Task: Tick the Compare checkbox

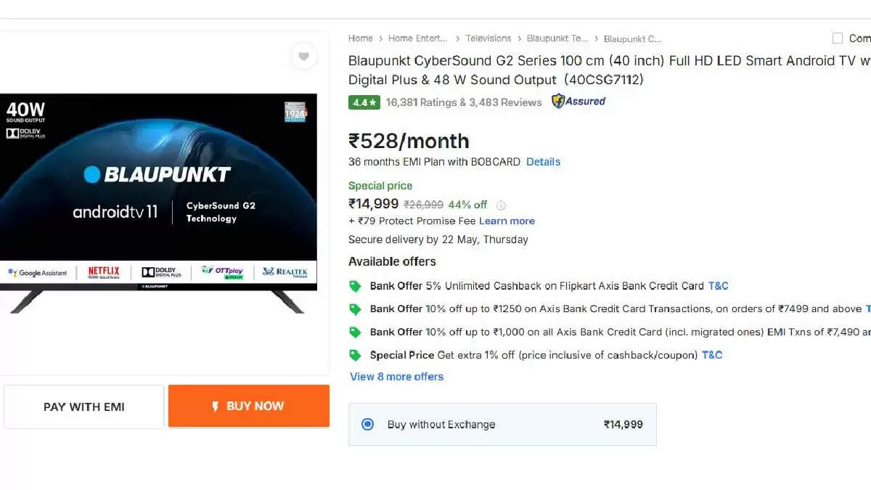Action: (x=838, y=38)
